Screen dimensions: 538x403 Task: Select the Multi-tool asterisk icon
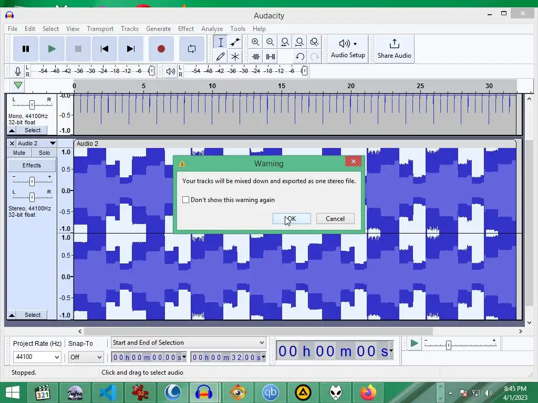(x=235, y=57)
